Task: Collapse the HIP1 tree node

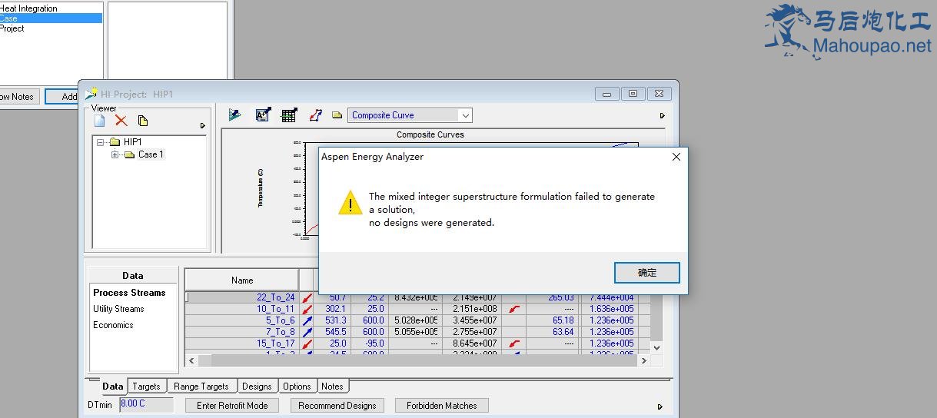Action: (101, 142)
